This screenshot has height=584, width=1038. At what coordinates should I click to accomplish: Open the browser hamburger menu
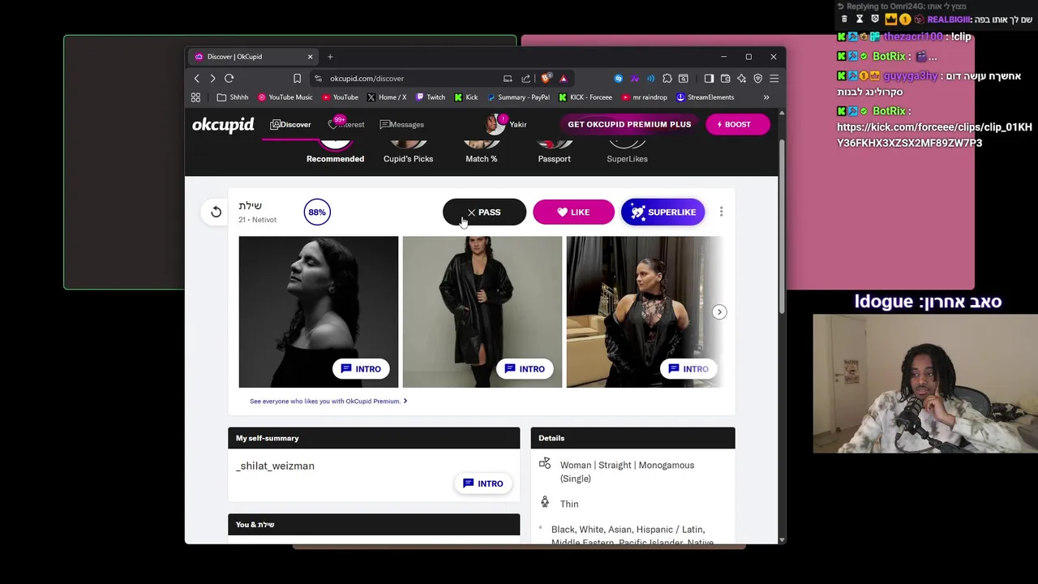click(x=774, y=79)
